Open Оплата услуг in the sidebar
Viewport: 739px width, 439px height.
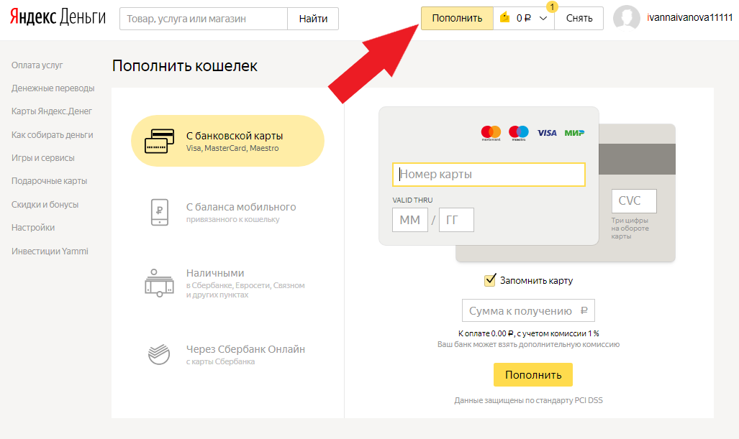(37, 65)
